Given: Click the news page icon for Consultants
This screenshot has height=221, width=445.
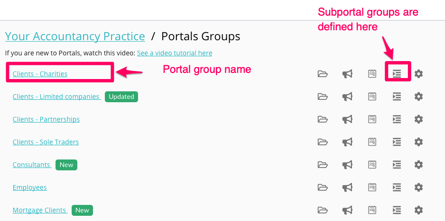Looking at the screenshot, I should [x=372, y=165].
